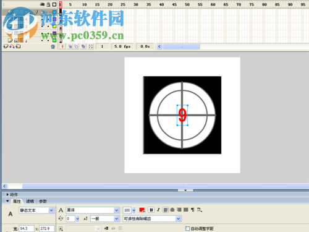The height and width of the screenshot is (232, 309).
Task: Delete layer using the trash can icon
Action: click(53, 46)
